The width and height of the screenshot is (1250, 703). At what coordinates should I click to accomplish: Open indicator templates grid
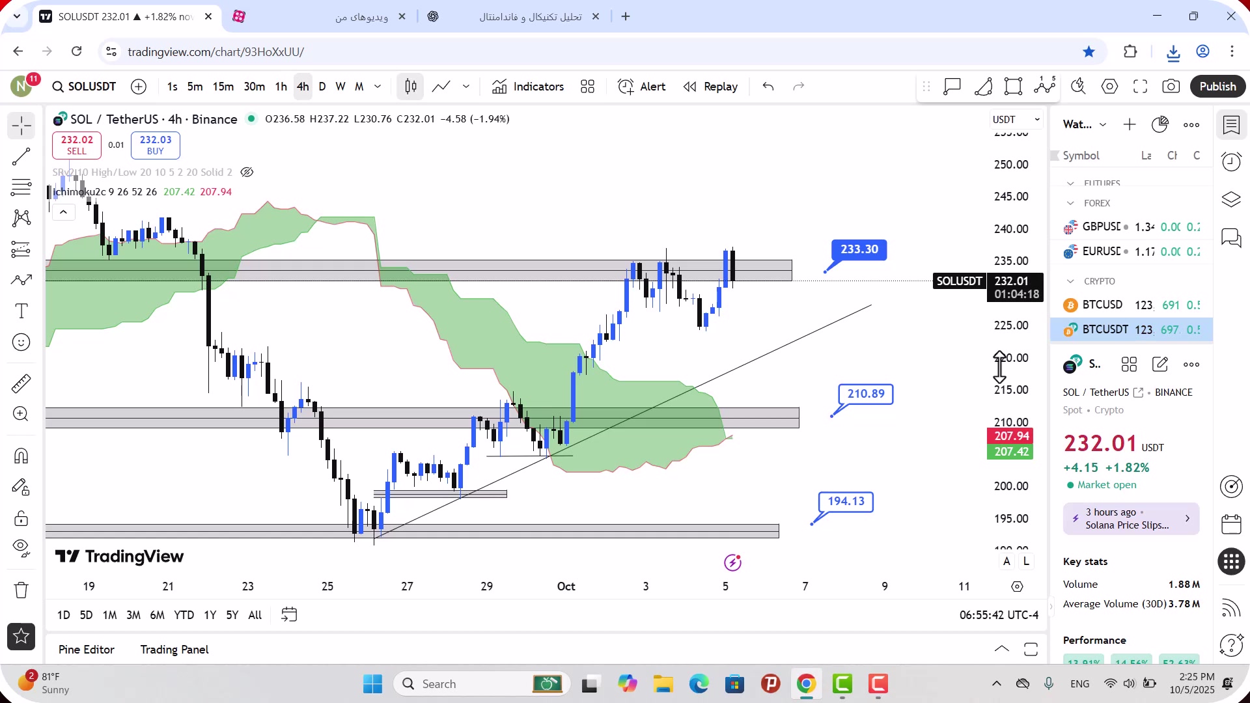[x=587, y=87]
